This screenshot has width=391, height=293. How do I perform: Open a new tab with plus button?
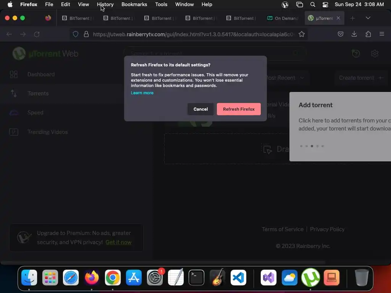352,18
